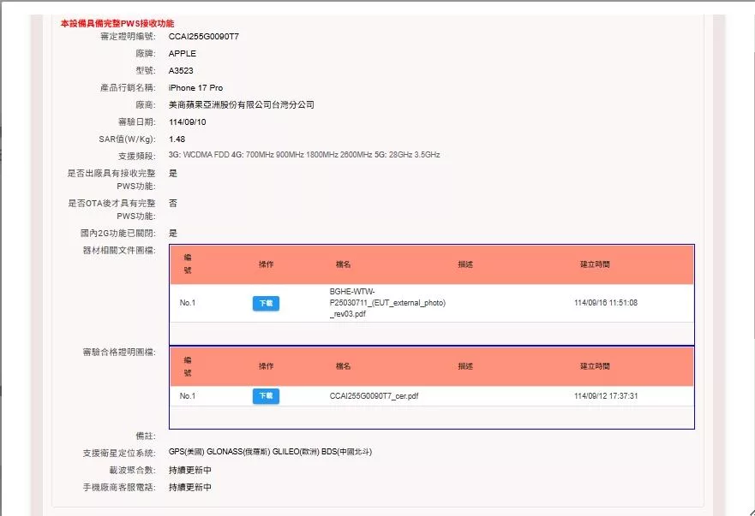Select the red 本設備具備完整PWS接收功能 heading
755x516 pixels.
(117, 23)
